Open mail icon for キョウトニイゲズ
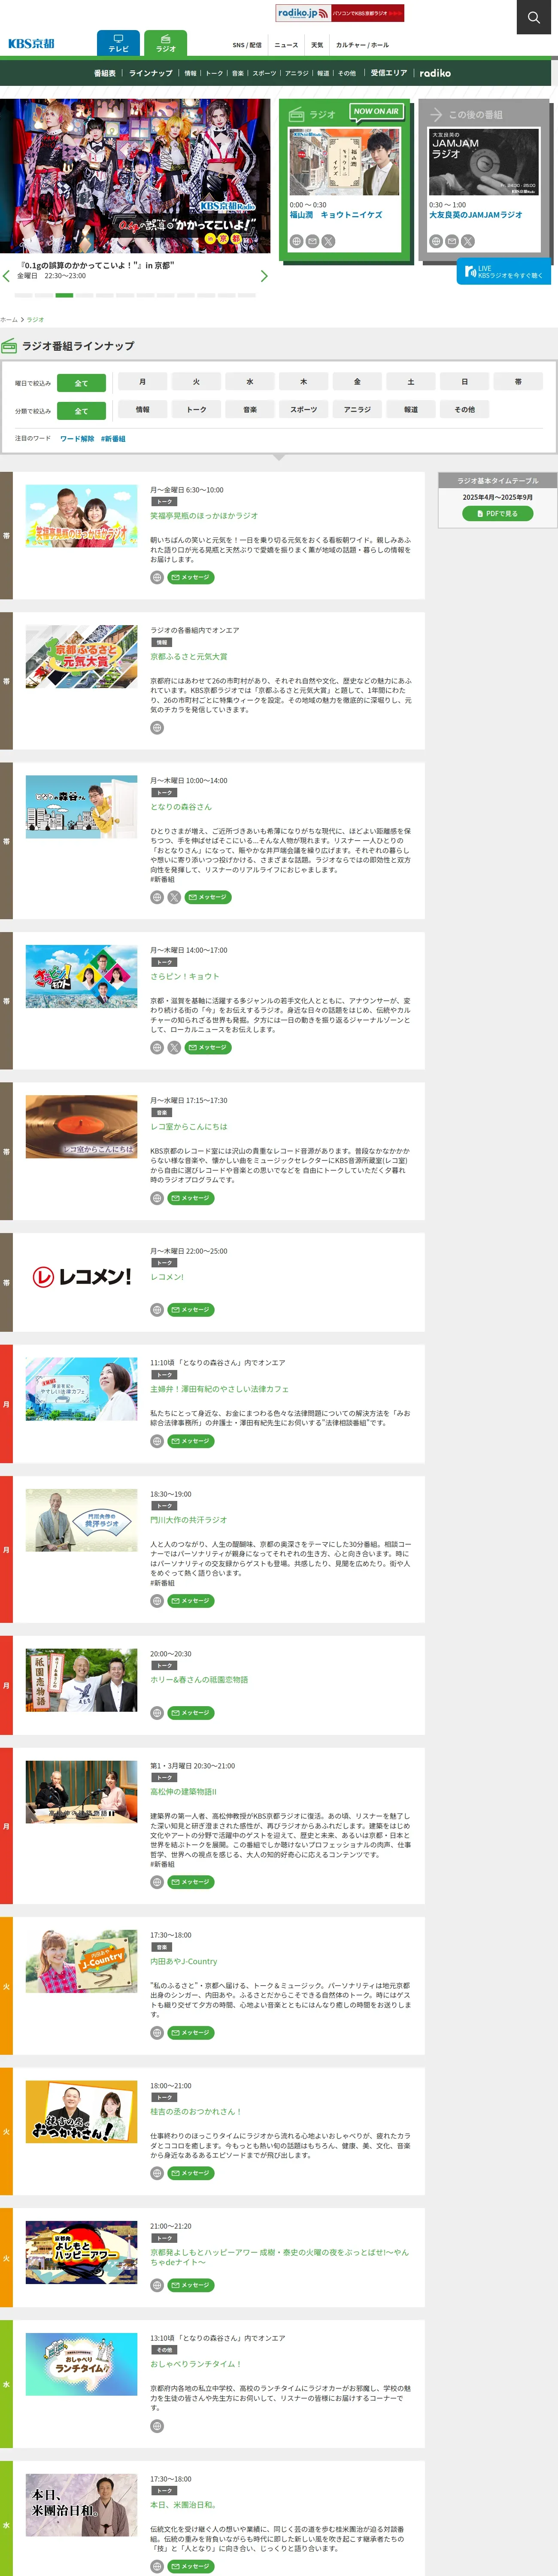Screen dimensions: 558x2576 [312, 241]
